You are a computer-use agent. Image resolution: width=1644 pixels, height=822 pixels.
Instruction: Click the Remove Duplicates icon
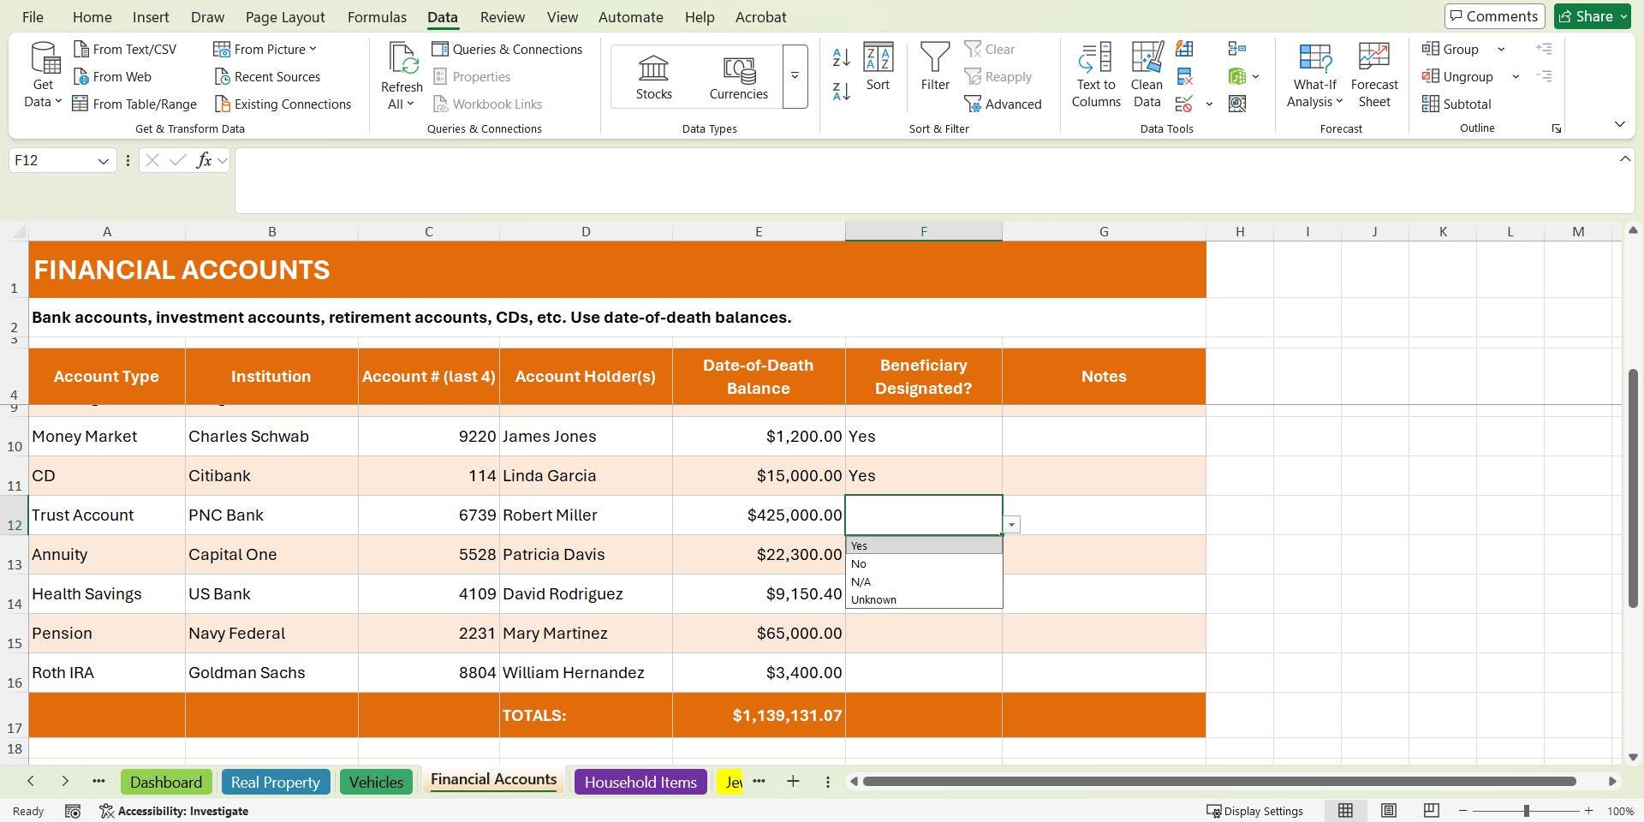(1184, 76)
